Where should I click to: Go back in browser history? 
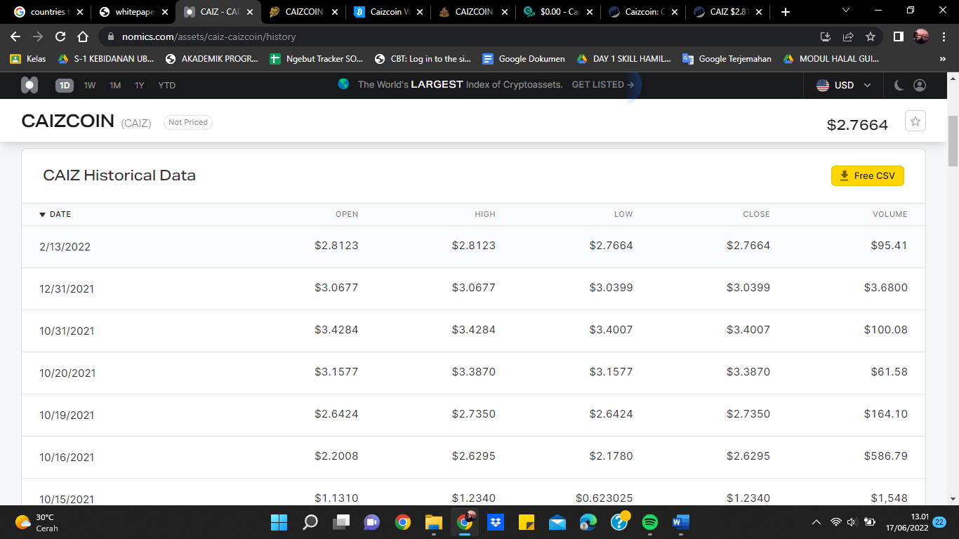(16, 36)
